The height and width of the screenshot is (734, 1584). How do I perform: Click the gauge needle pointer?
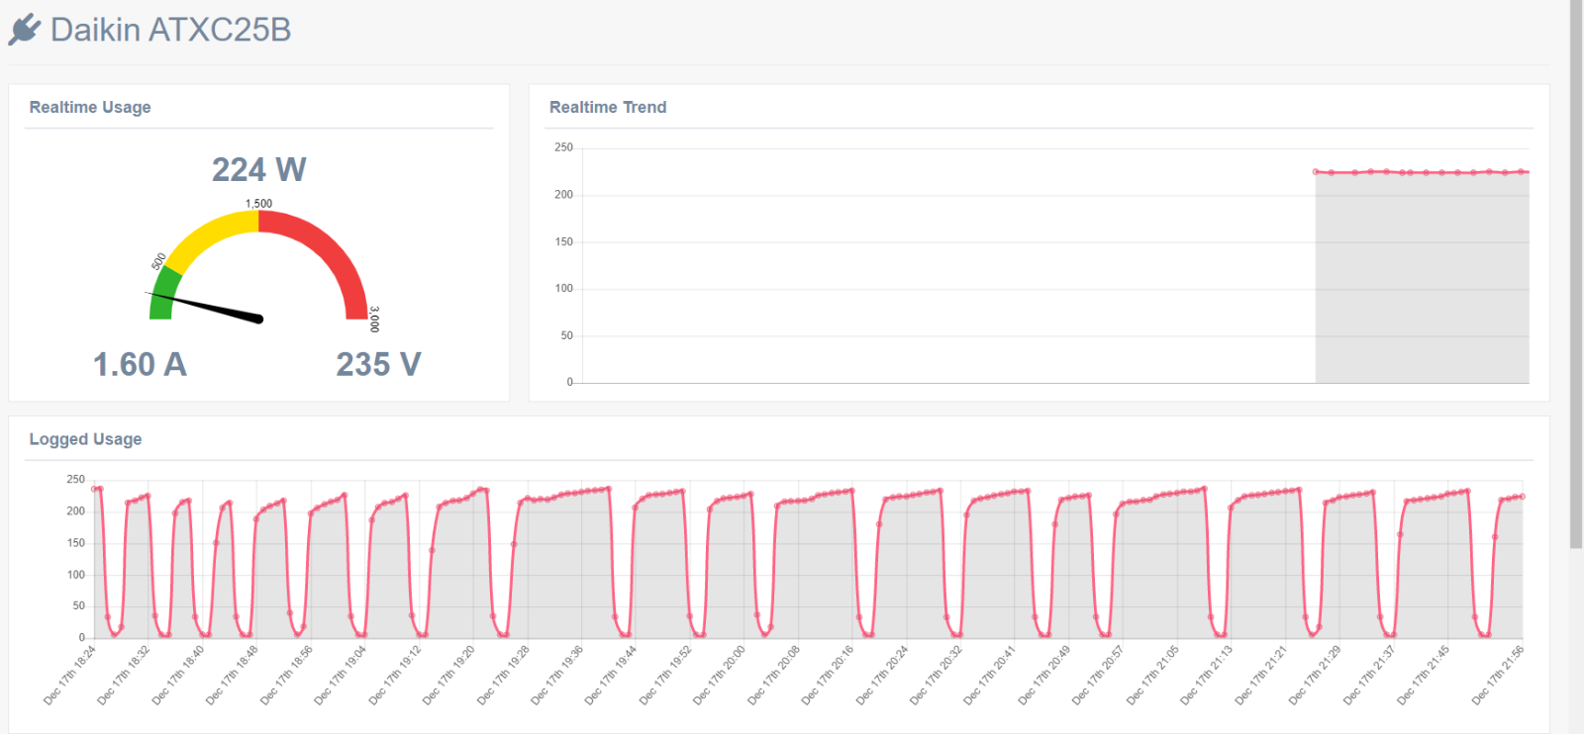click(x=206, y=307)
